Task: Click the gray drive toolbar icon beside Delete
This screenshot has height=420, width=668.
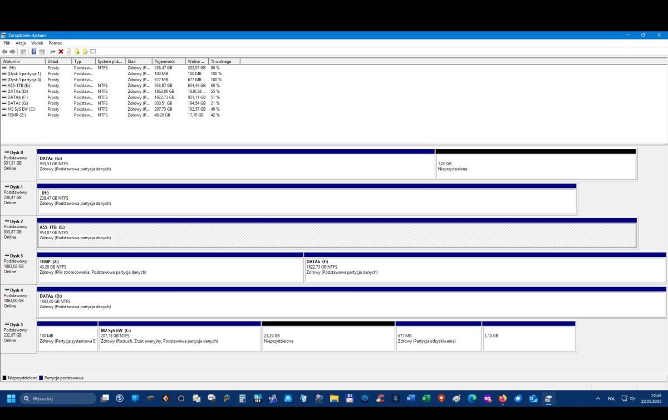Action: tap(53, 52)
